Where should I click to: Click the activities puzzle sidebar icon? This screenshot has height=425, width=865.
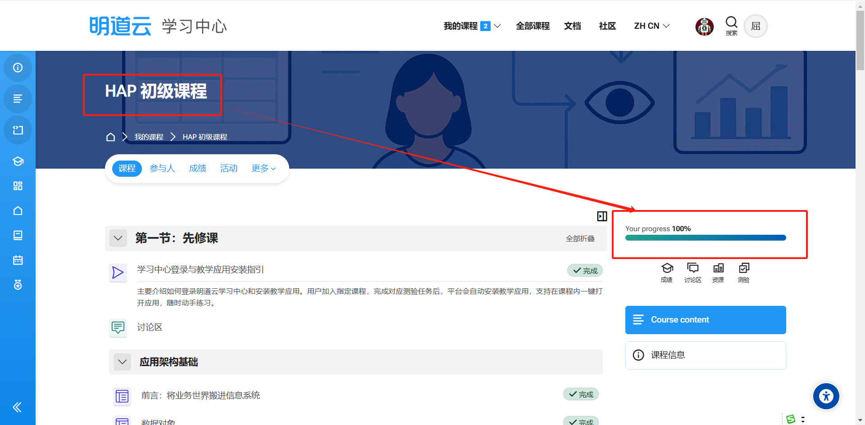click(18, 130)
